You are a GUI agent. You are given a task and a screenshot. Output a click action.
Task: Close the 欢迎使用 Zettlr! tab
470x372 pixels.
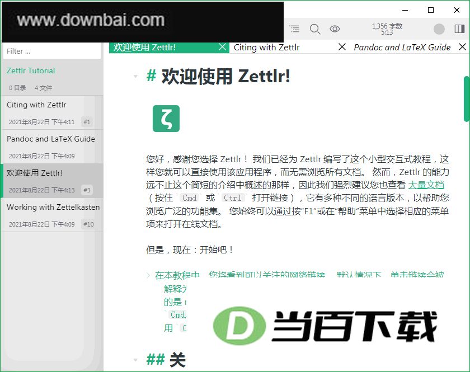coord(222,47)
